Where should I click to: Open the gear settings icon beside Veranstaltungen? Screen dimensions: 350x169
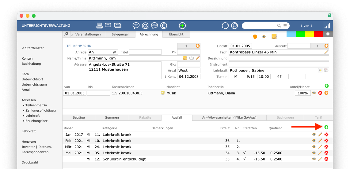coord(66,34)
